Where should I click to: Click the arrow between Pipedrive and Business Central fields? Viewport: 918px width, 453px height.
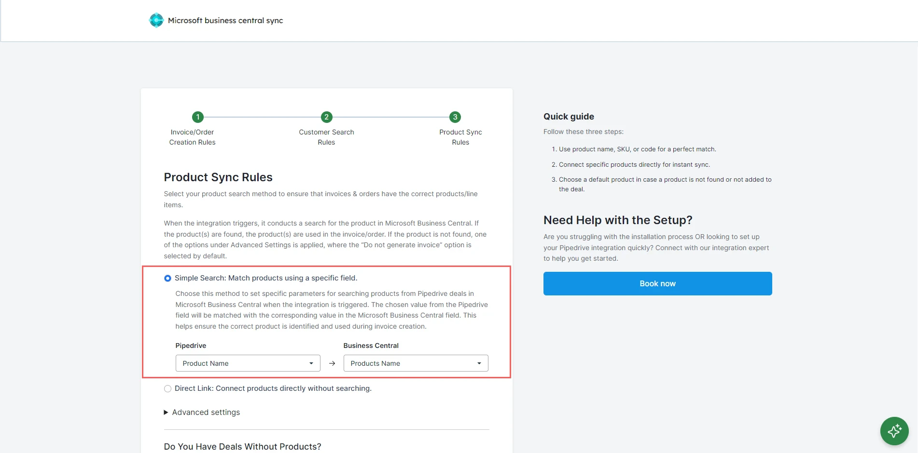pos(332,363)
